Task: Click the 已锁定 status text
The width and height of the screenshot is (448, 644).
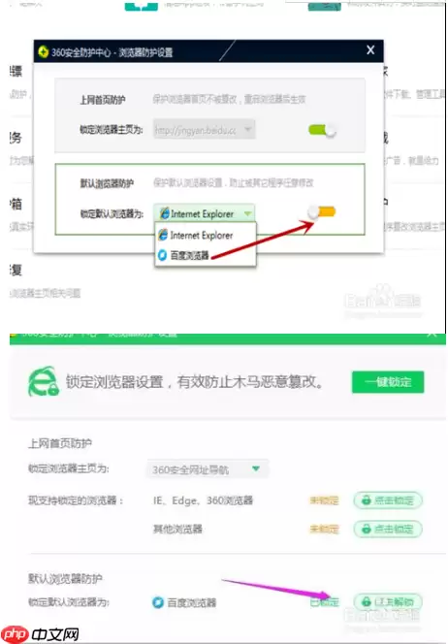Action: point(325,602)
